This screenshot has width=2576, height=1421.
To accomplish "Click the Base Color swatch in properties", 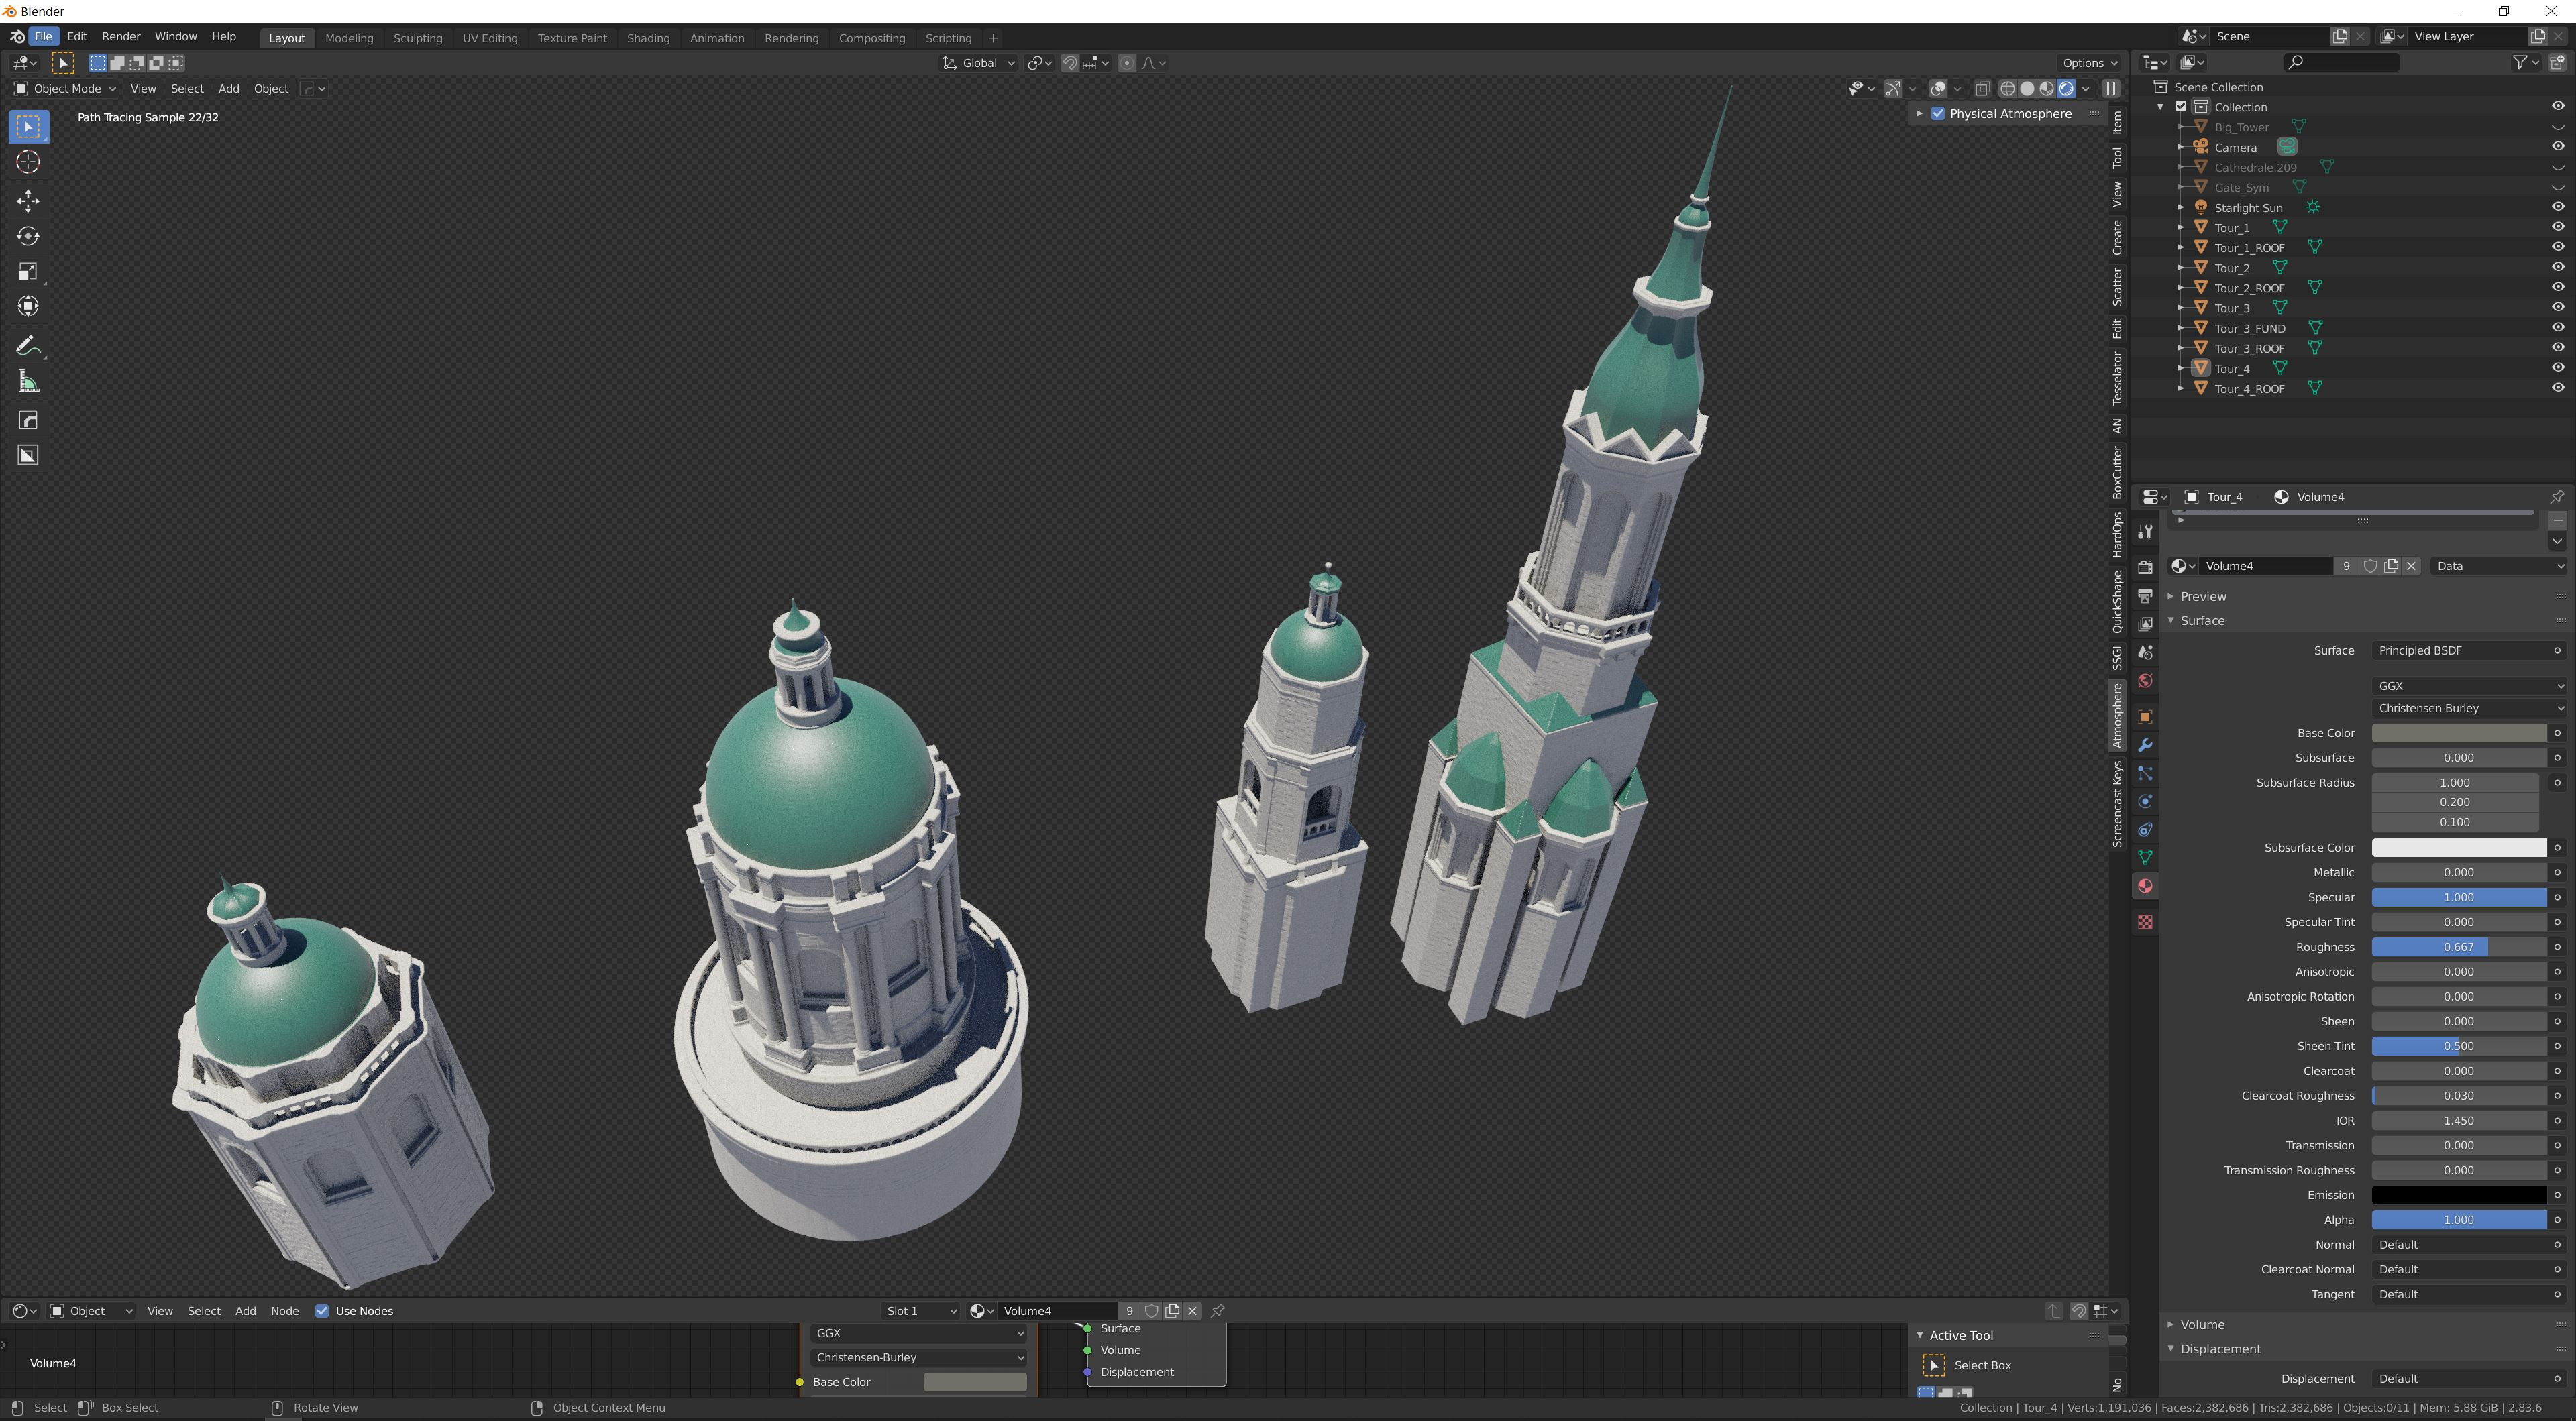I will 2458,733.
